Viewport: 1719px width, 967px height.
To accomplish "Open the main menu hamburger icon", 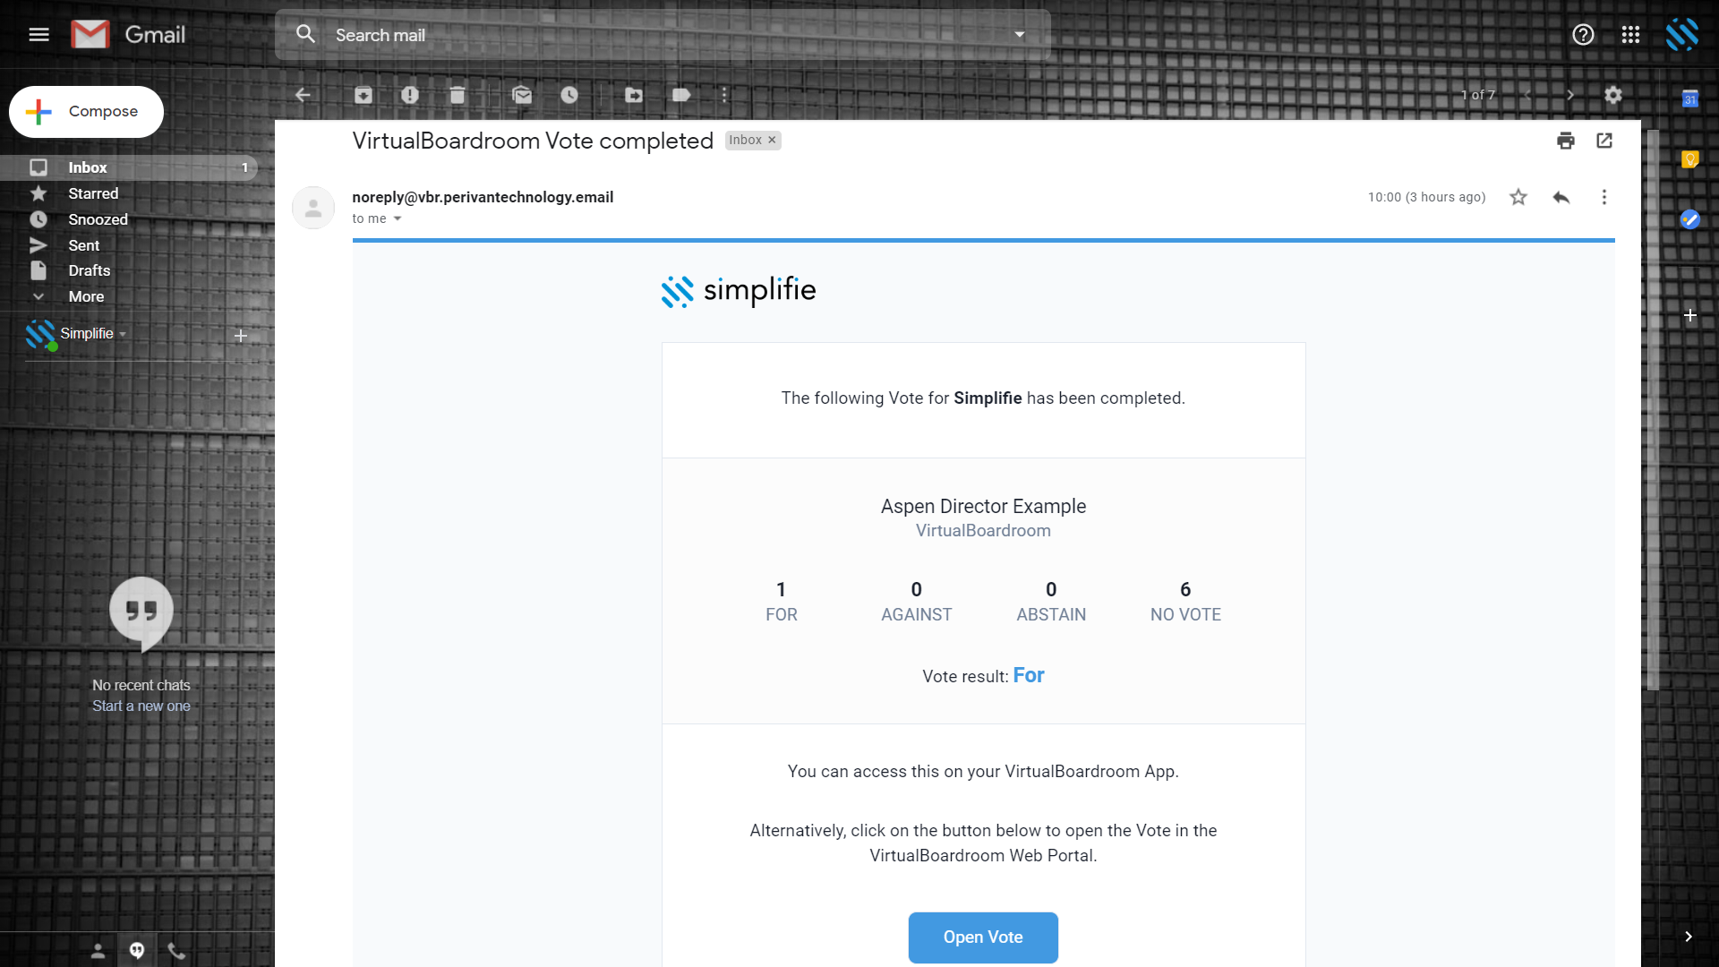I will 38,35.
